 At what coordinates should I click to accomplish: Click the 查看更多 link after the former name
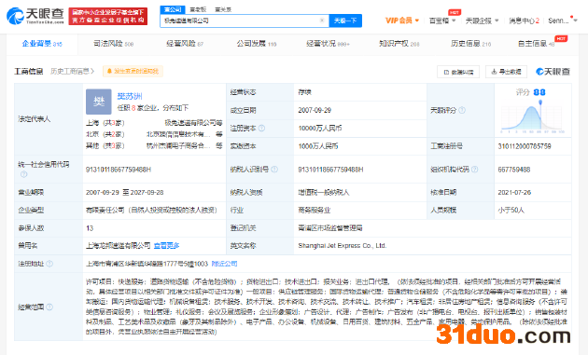point(166,246)
